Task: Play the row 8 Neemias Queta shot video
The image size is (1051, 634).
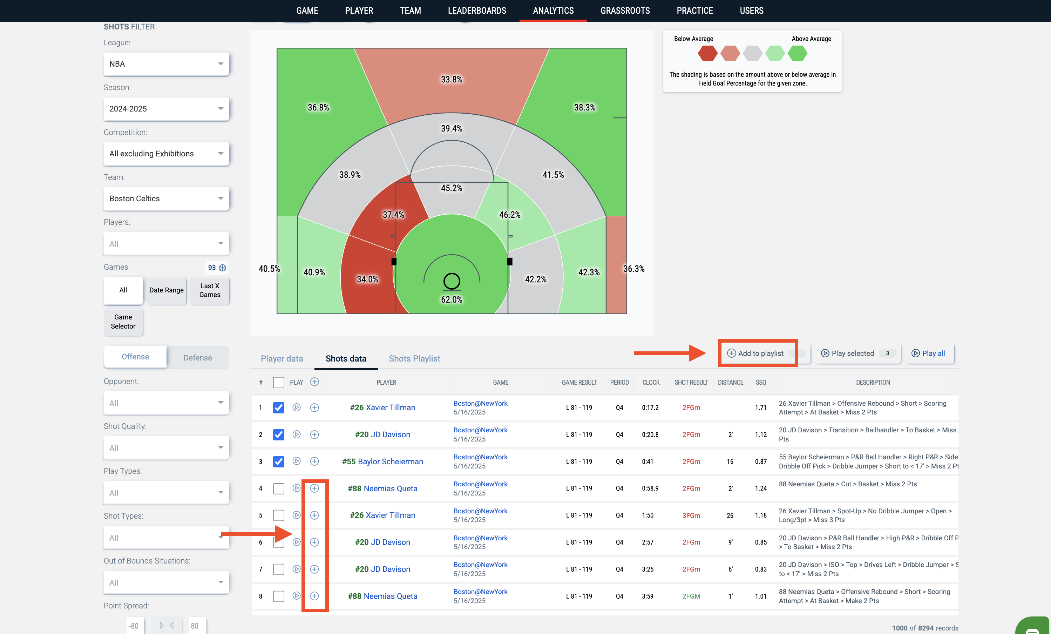Action: pos(297,595)
